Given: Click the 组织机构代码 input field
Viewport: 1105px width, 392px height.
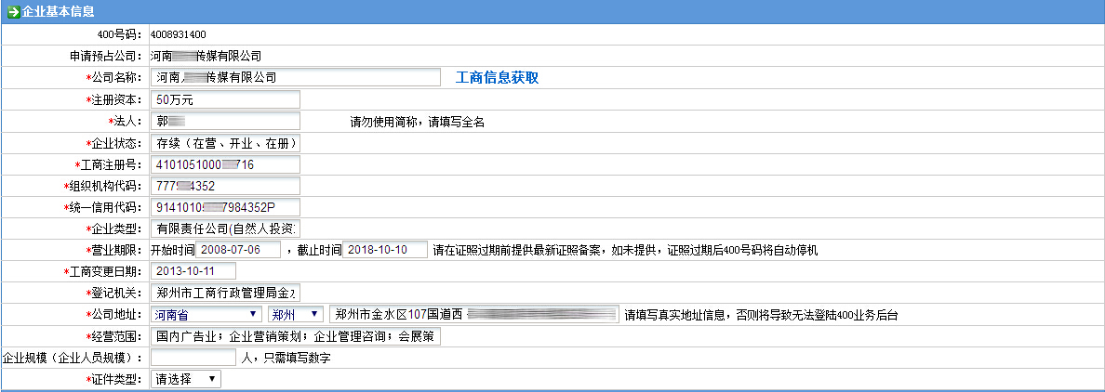Looking at the screenshot, I should (x=225, y=186).
